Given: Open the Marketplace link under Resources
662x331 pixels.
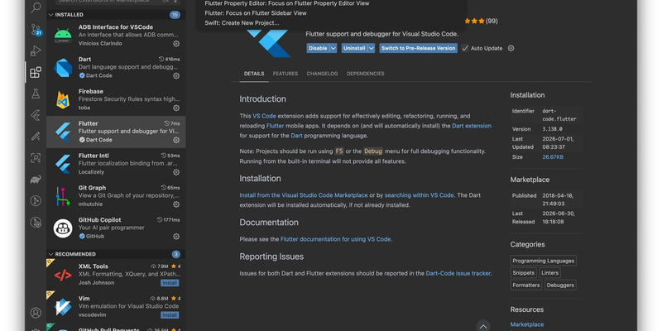Looking at the screenshot, I should pos(527,324).
